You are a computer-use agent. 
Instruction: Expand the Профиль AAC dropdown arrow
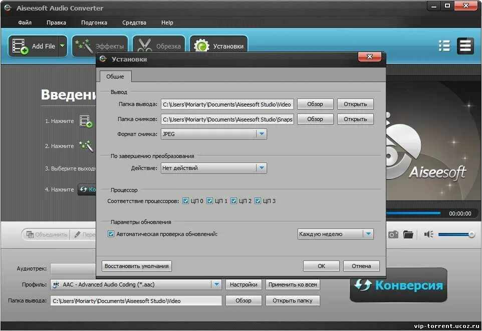tap(216, 284)
